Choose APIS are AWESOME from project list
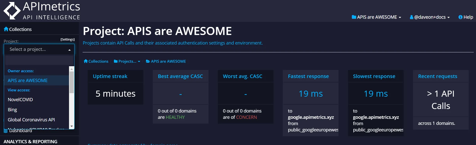Screen dimensions: 476x145 [37, 80]
